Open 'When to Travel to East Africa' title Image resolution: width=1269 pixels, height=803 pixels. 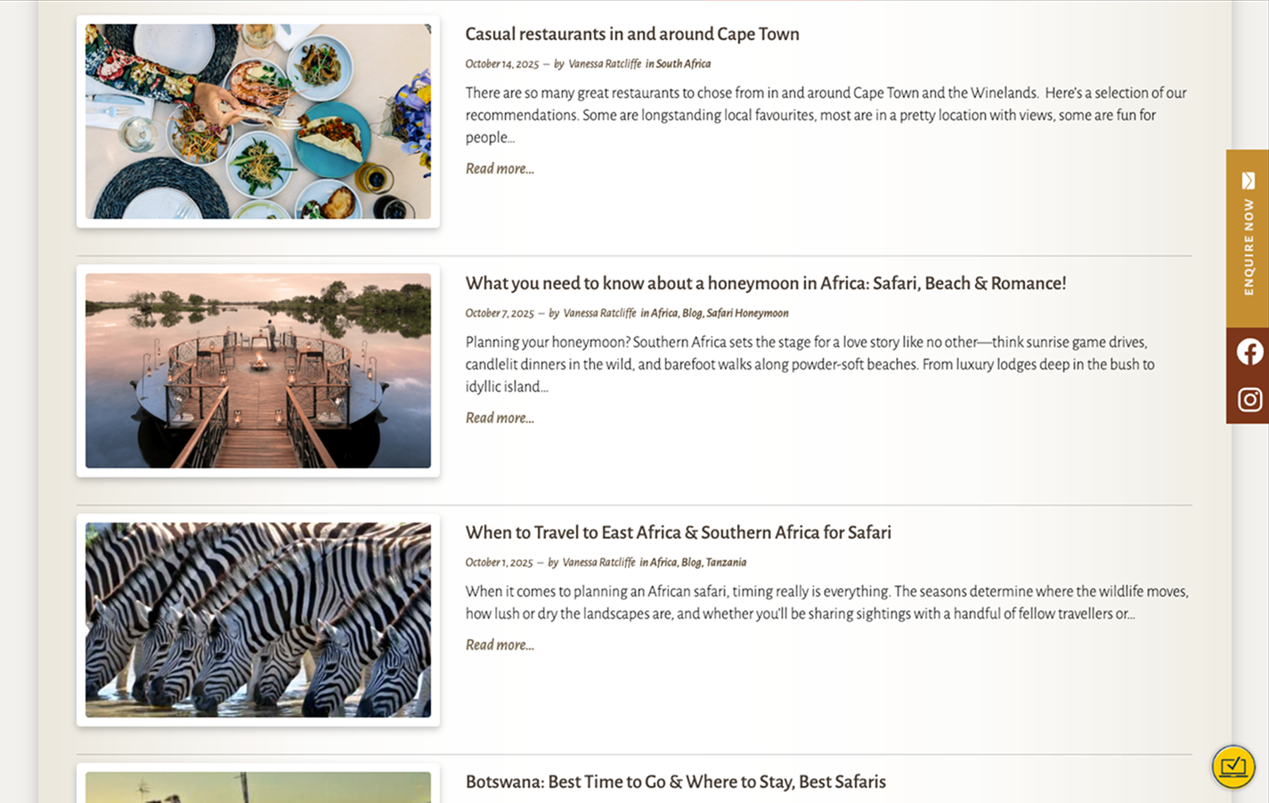coord(678,532)
